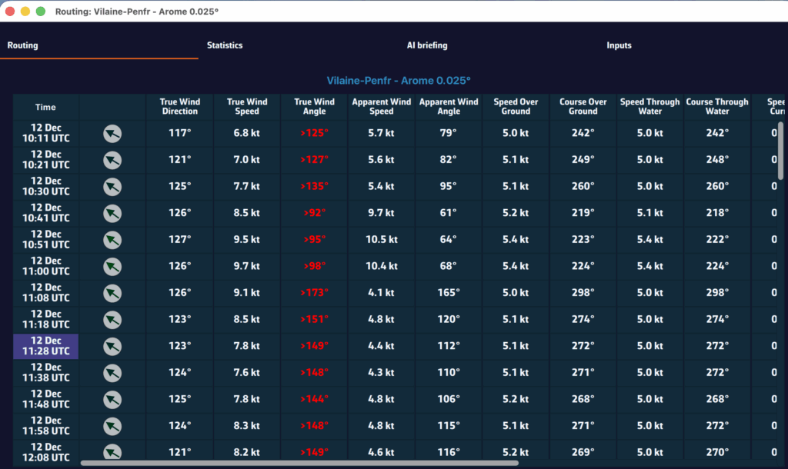This screenshot has width=788, height=469.
Task: Click red True Wind Angle value >173°
Action: pyautogui.click(x=314, y=293)
